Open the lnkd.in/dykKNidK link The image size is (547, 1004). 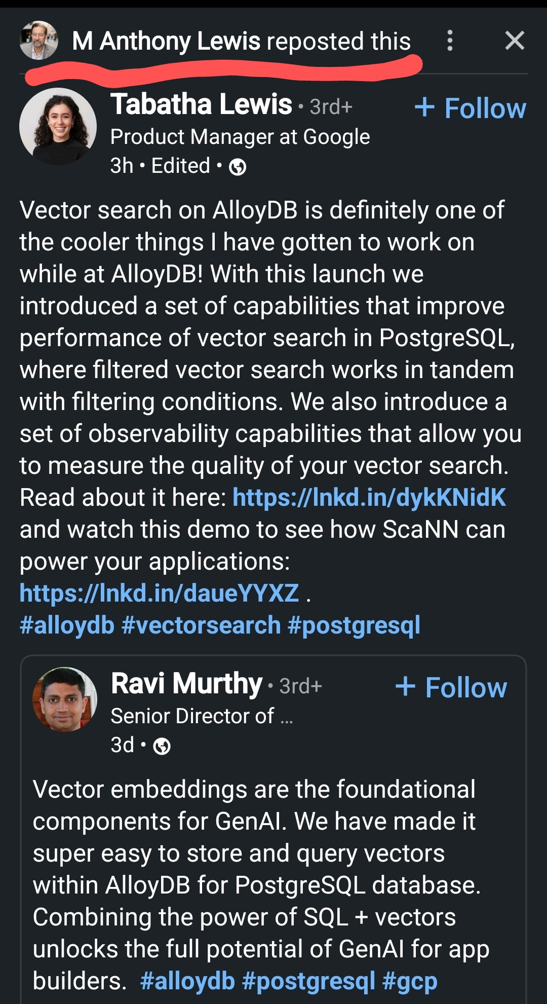[x=369, y=497]
